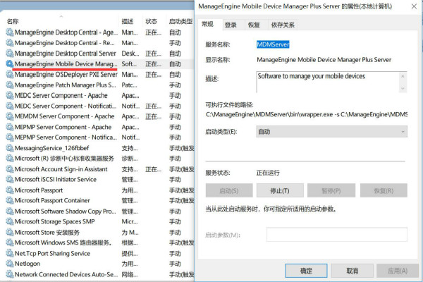Click 'Desk...' description of Desktop Central Server
The image size is (423, 282).
point(130,54)
